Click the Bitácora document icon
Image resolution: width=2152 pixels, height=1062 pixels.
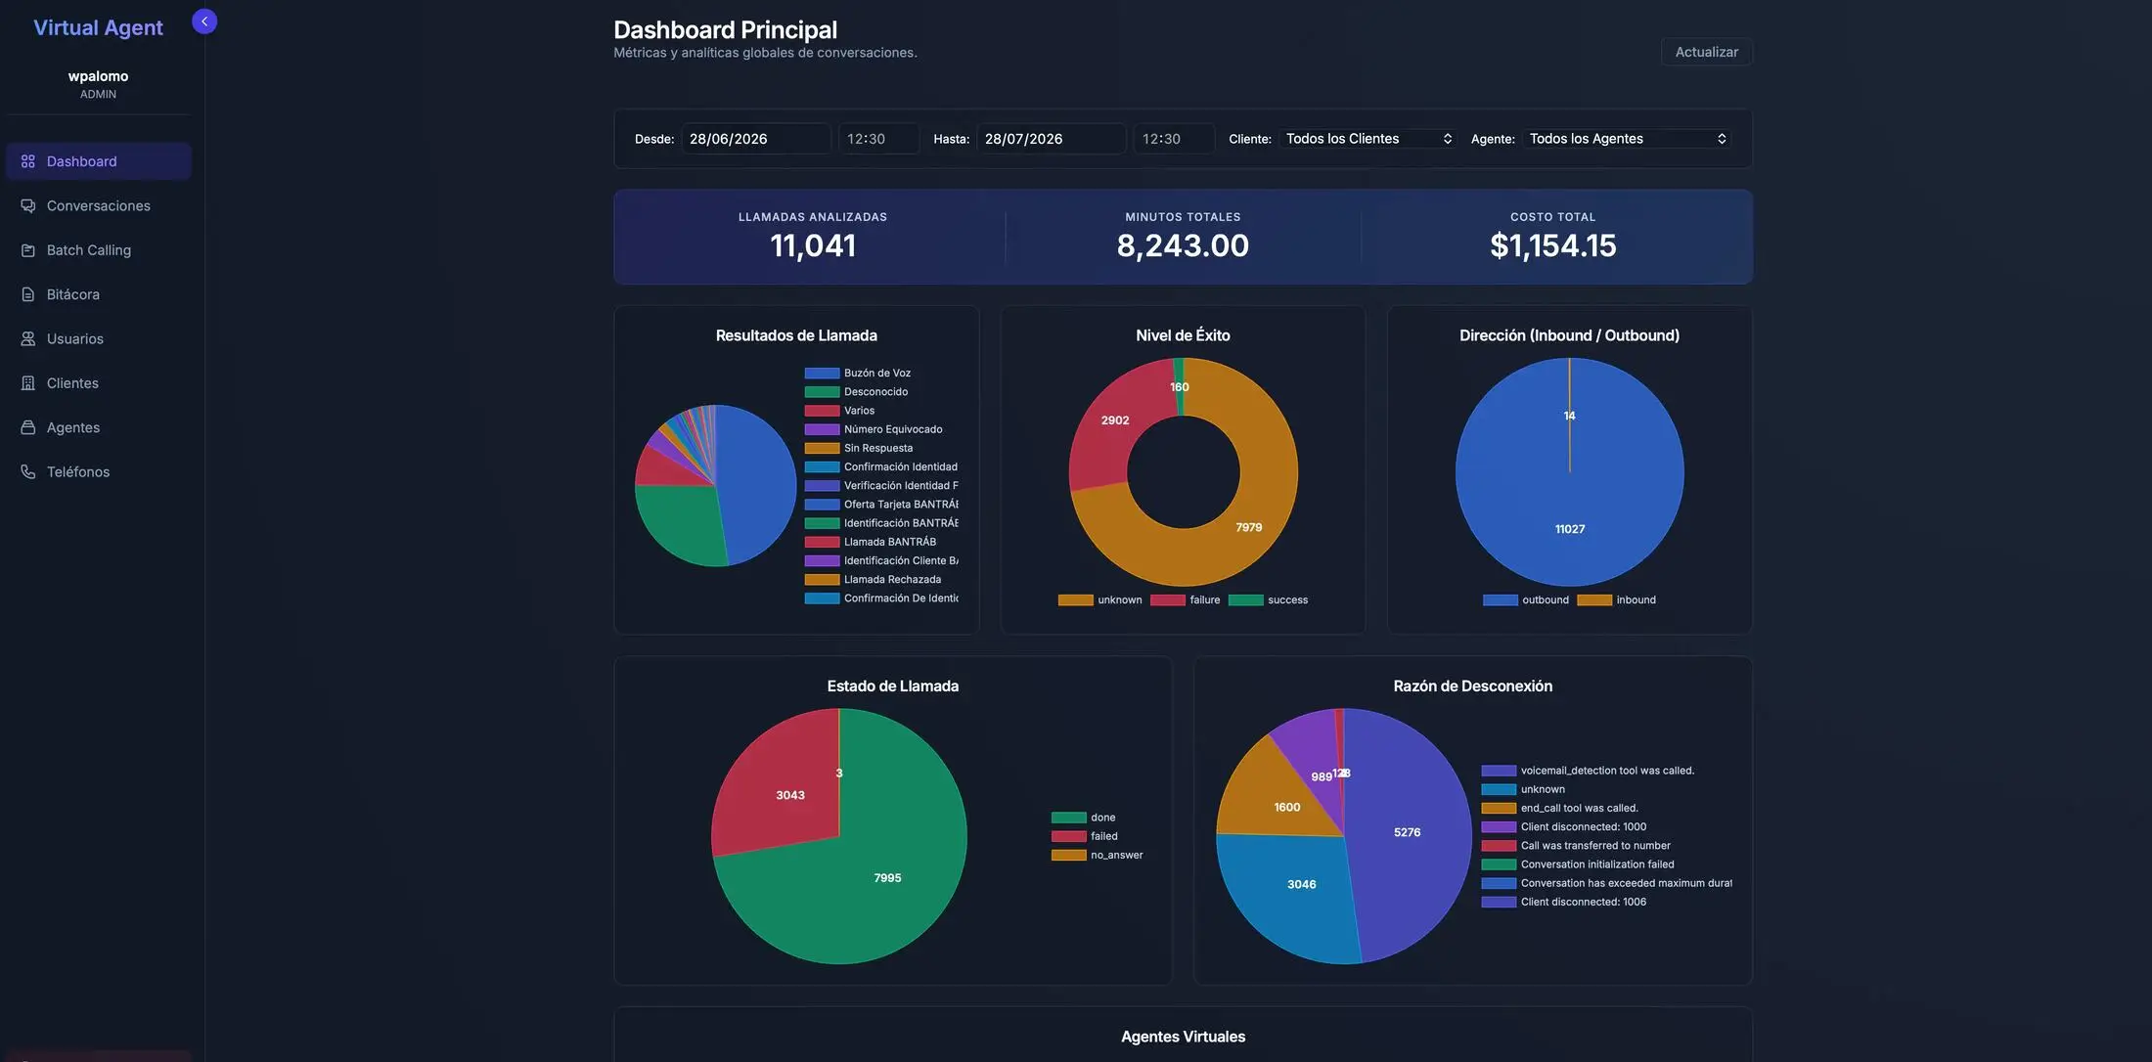click(x=28, y=294)
